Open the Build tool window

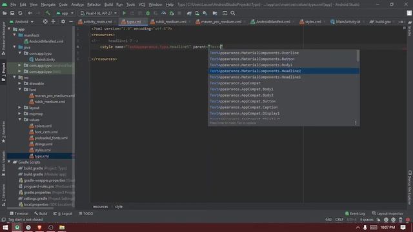(x=41, y=213)
